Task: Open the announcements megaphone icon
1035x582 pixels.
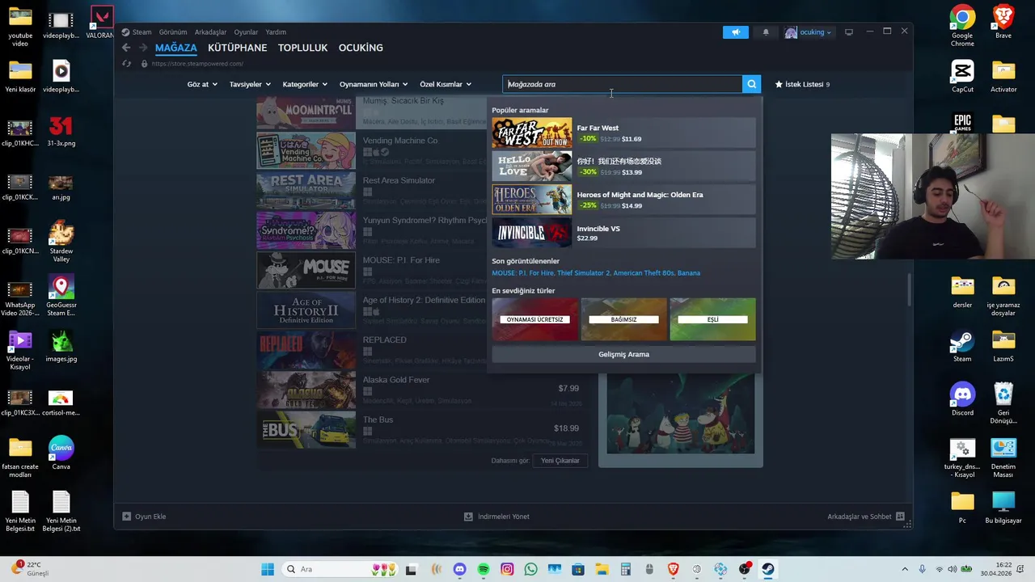Action: click(x=736, y=32)
